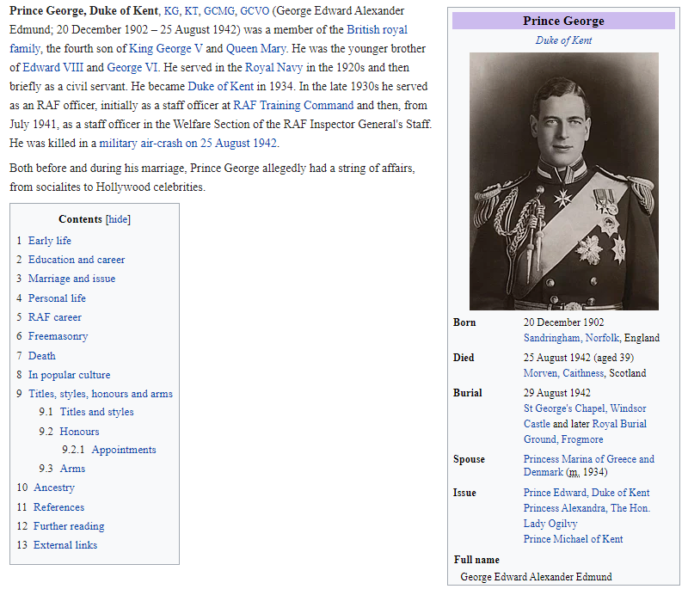
Task: Click the 'Prince George' infobox header
Action: (x=563, y=21)
